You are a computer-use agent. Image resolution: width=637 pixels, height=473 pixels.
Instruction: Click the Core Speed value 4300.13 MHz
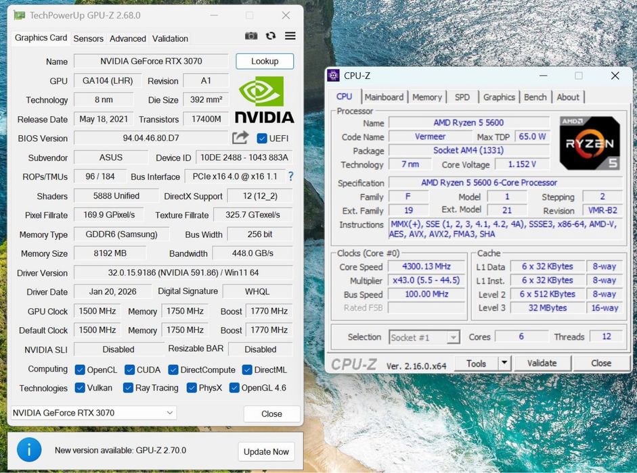tap(426, 266)
